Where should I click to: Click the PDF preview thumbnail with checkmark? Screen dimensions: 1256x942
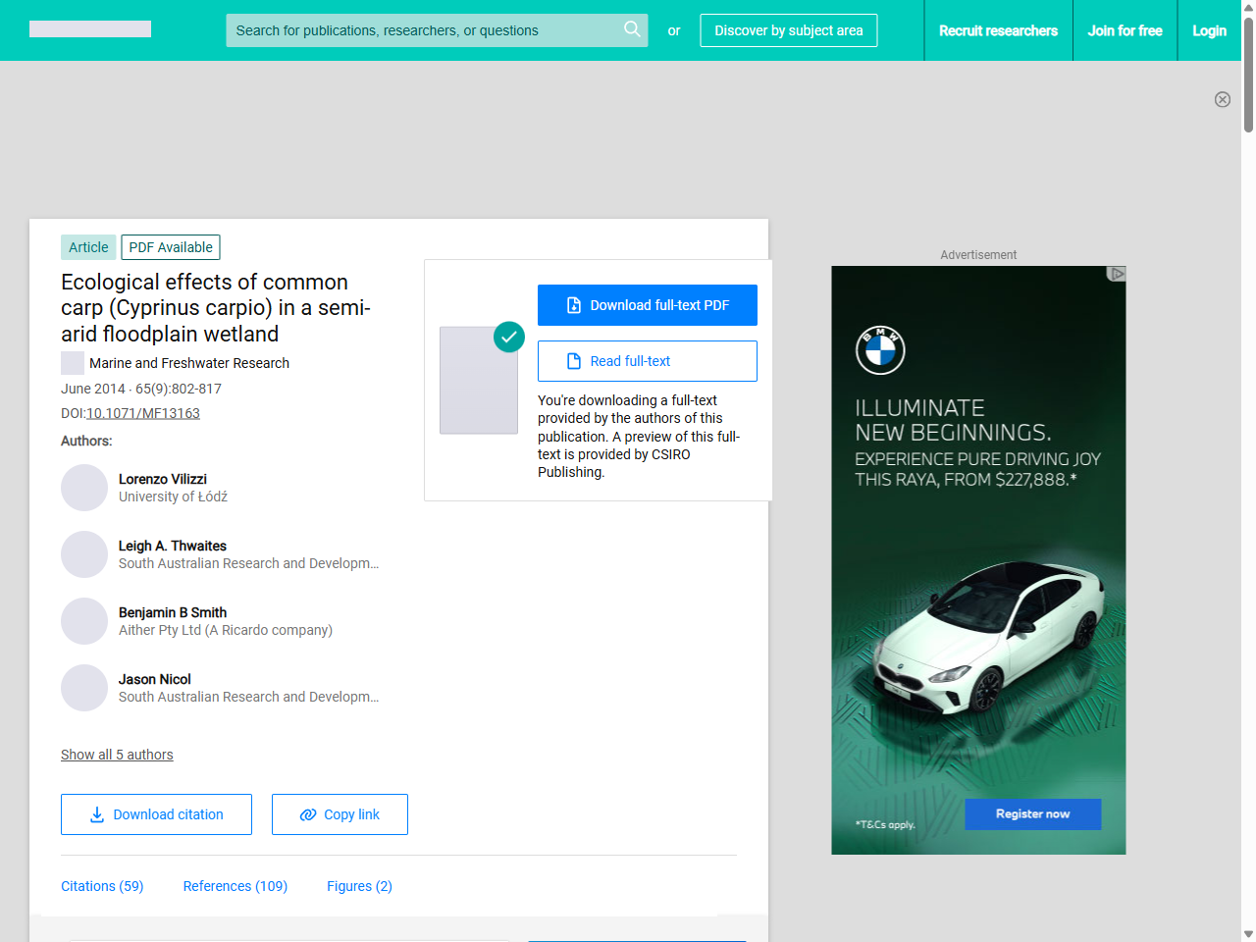point(479,380)
